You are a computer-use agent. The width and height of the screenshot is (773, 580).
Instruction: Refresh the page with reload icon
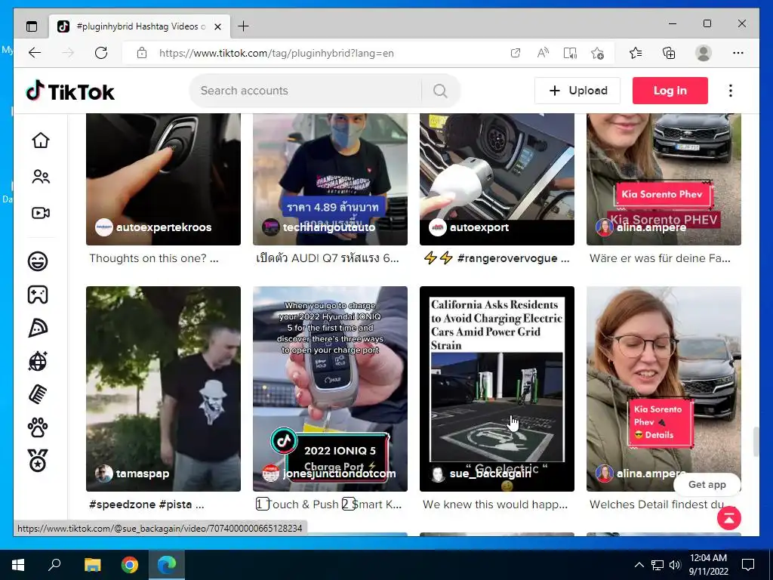coord(101,53)
